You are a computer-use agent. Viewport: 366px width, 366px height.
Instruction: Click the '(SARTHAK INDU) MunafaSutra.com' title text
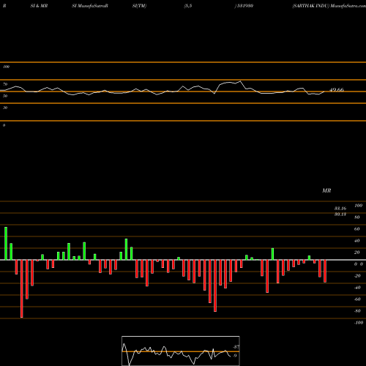pos(329,6)
